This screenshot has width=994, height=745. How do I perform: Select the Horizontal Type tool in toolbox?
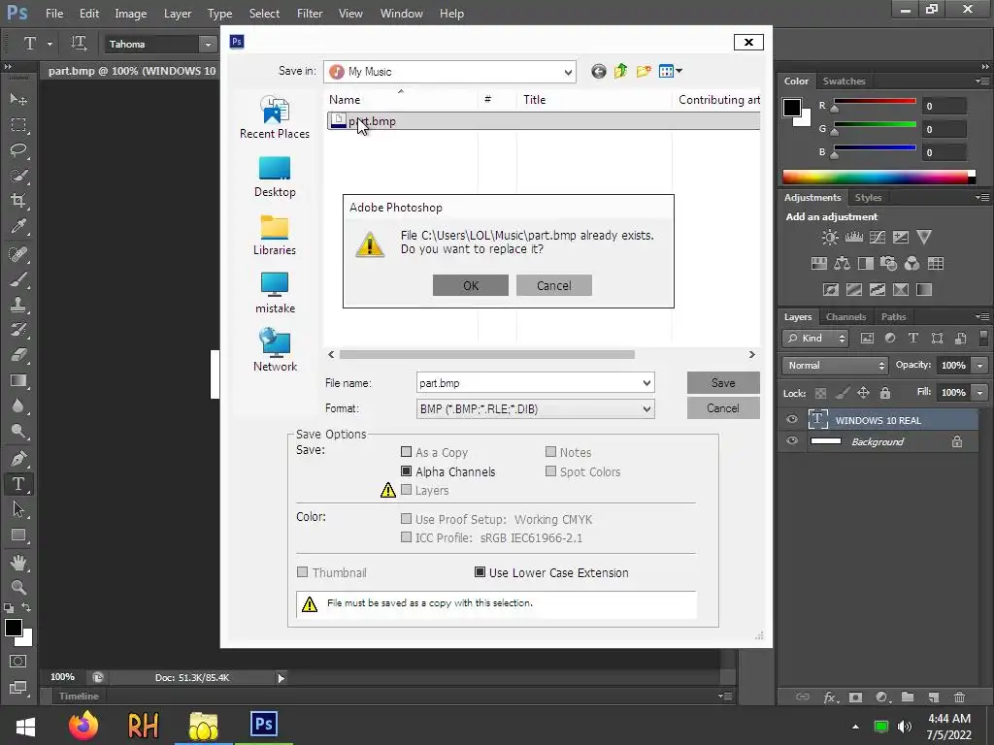click(x=18, y=484)
